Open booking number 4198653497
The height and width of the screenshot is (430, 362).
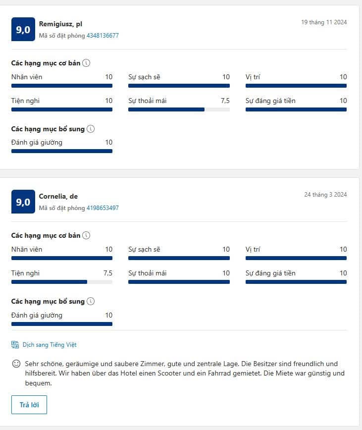(103, 208)
